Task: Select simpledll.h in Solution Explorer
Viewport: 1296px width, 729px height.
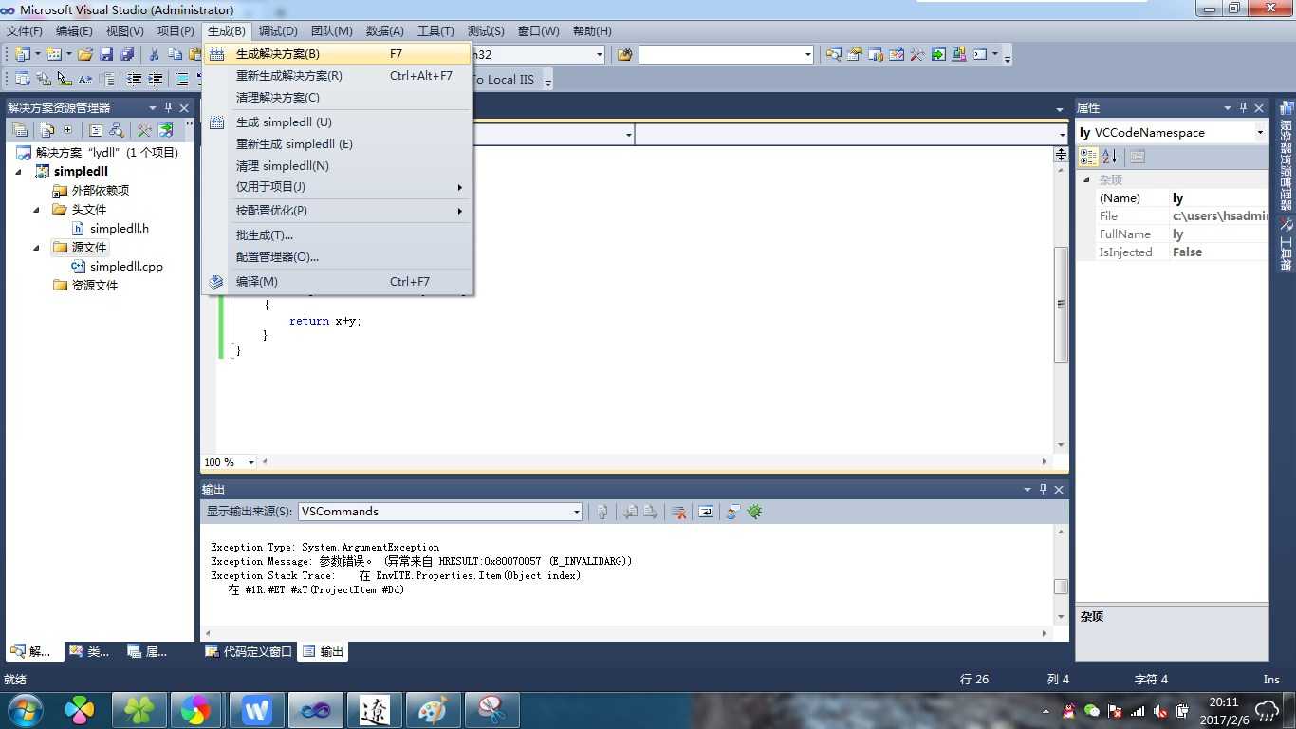Action: click(120, 229)
